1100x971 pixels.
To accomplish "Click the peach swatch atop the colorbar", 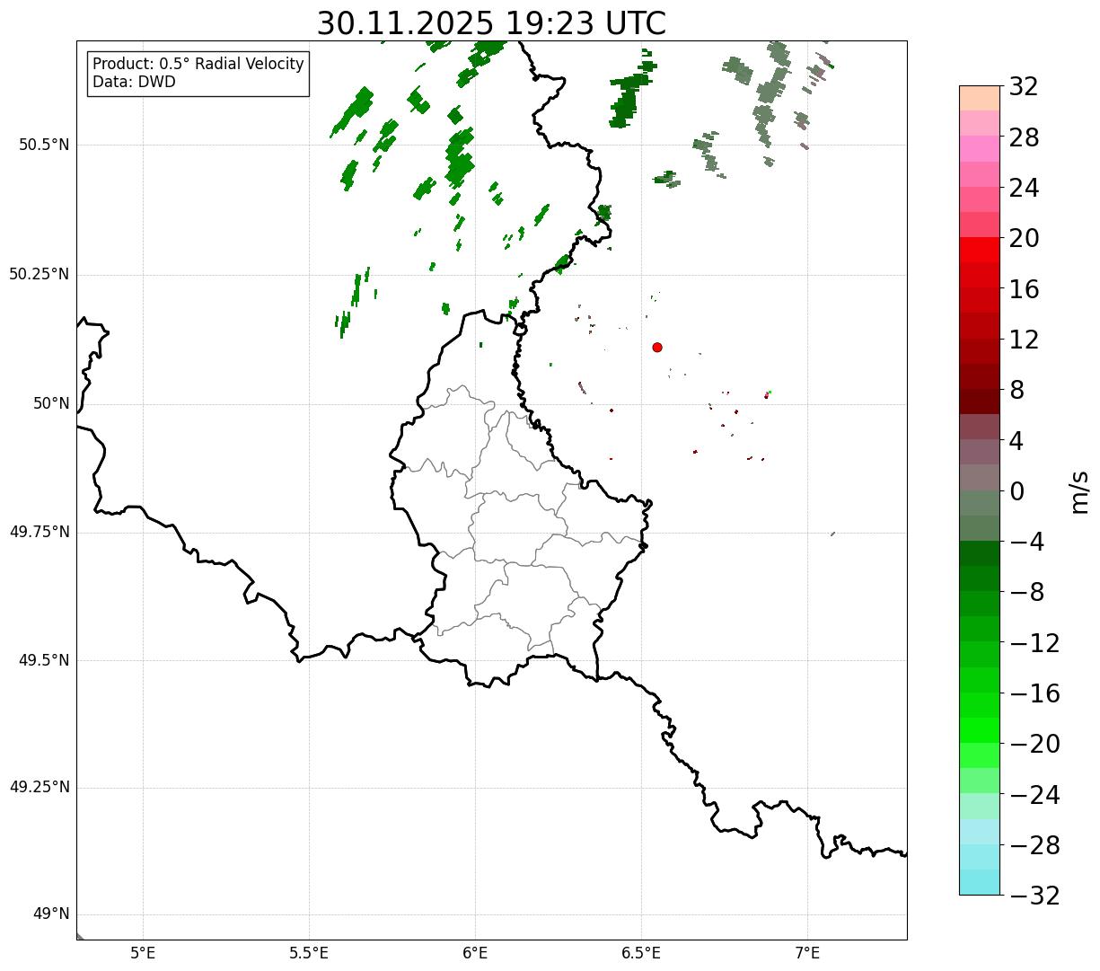I will coord(980,98).
